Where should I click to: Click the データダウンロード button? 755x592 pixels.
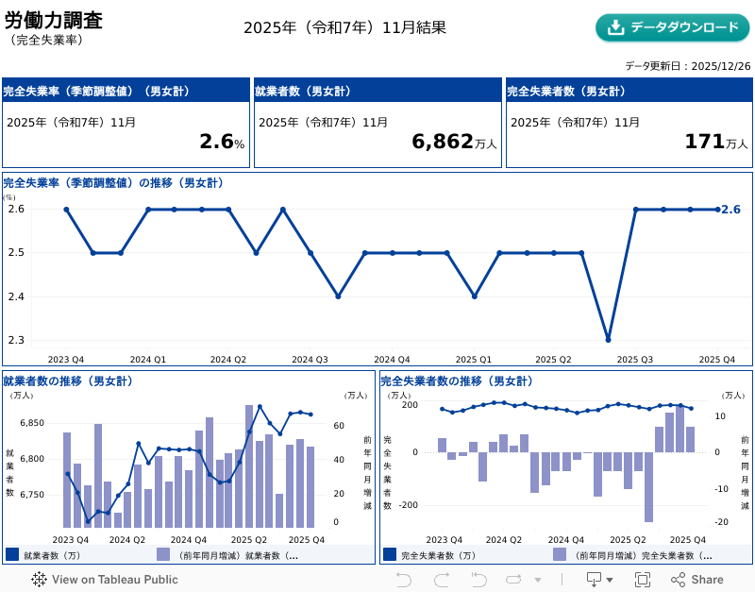point(672,27)
